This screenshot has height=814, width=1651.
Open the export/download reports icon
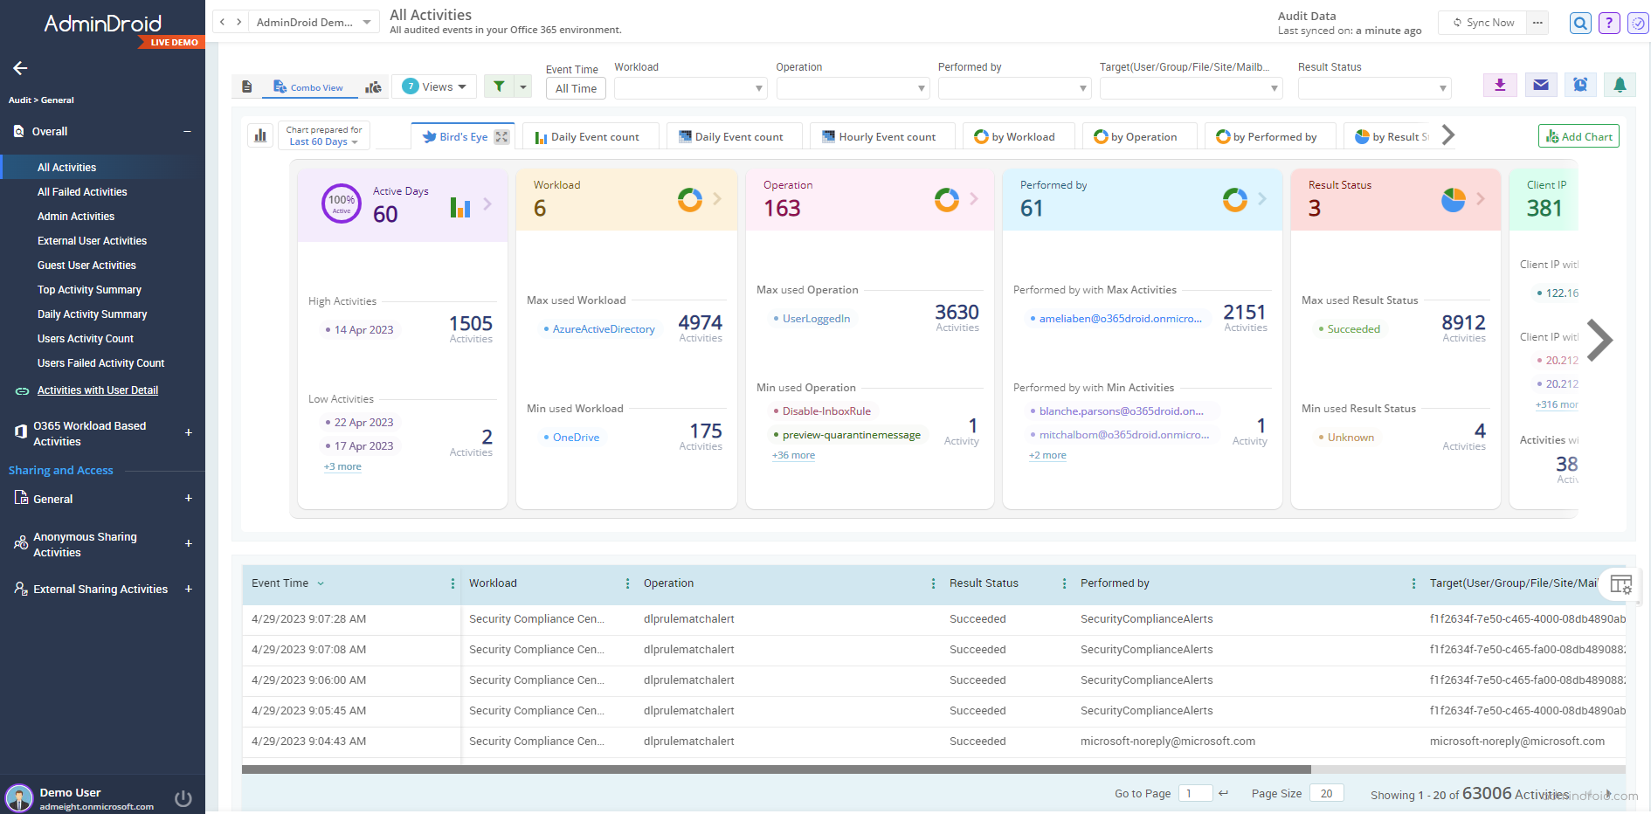click(x=1500, y=85)
